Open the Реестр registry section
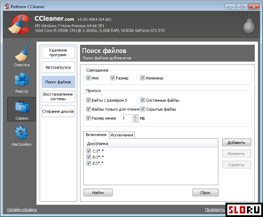The width and height of the screenshot is (263, 217). coord(22,83)
